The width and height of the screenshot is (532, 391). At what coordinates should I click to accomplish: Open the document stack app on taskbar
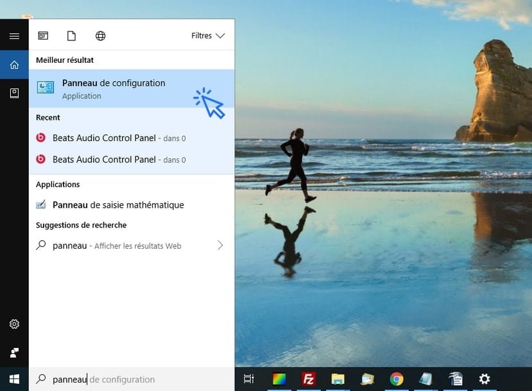pyautogui.click(x=456, y=379)
